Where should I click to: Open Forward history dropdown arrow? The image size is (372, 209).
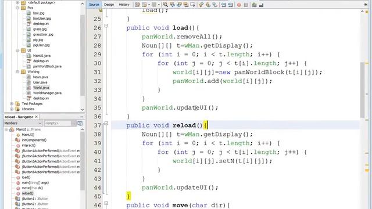click(x=159, y=5)
